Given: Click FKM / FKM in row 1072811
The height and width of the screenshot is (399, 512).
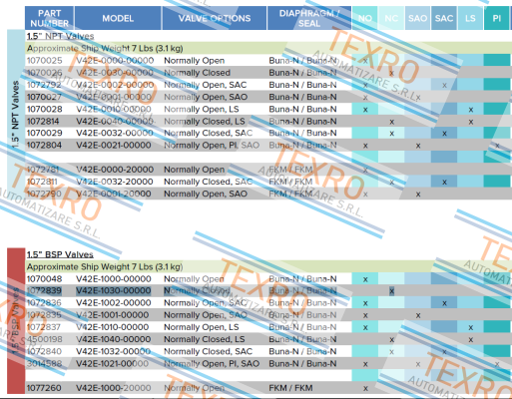Looking at the screenshot, I should [x=290, y=182].
